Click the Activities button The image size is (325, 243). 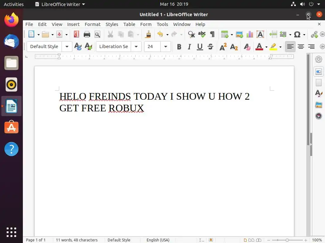pos(14,4)
